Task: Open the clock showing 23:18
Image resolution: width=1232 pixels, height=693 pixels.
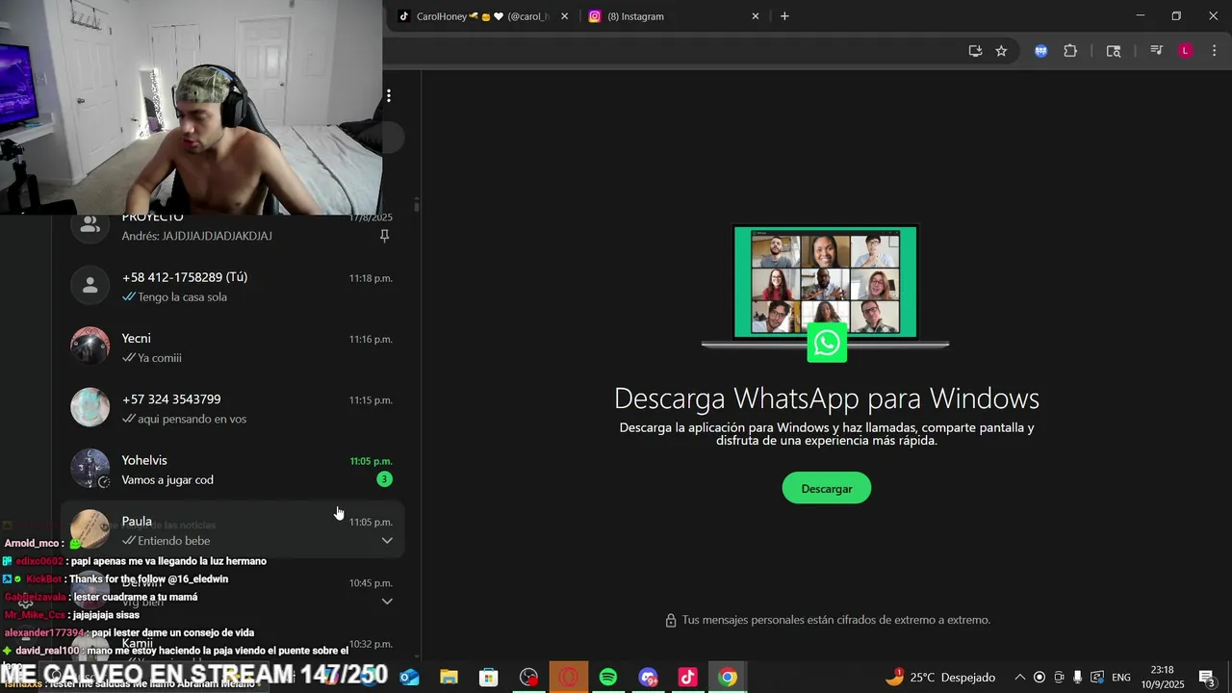Action: point(1162,677)
